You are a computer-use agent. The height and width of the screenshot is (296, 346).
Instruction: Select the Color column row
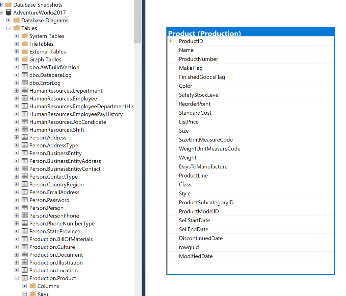point(250,86)
